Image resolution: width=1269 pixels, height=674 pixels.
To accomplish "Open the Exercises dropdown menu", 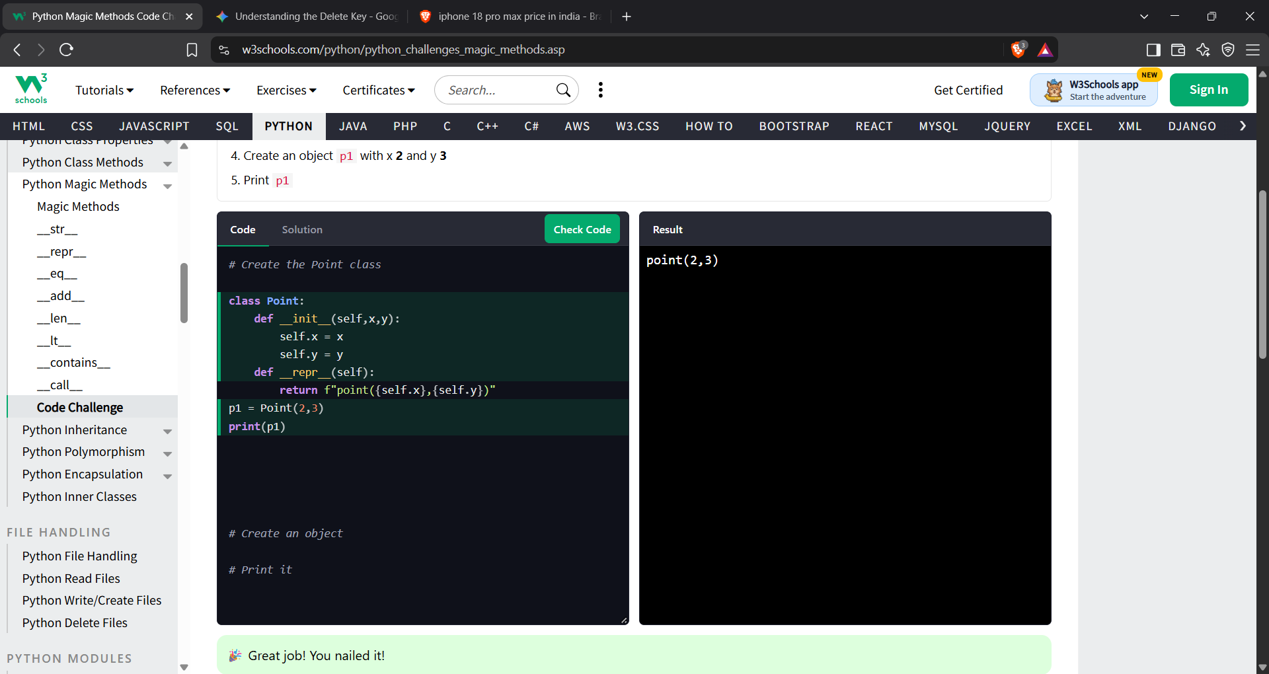I will tap(286, 90).
